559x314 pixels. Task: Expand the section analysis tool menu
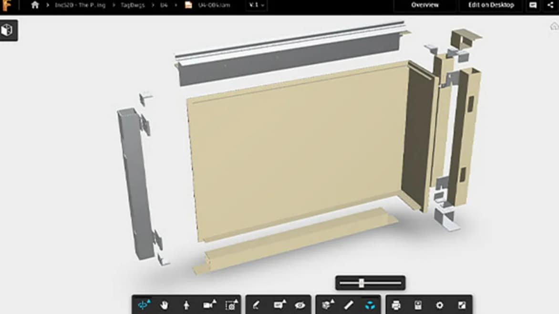[x=328, y=305]
